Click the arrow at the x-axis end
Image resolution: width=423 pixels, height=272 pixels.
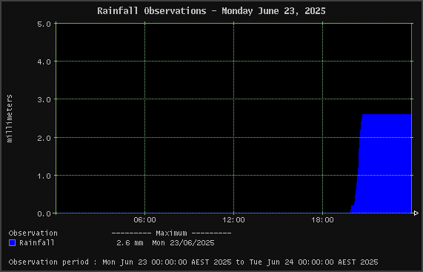point(416,213)
